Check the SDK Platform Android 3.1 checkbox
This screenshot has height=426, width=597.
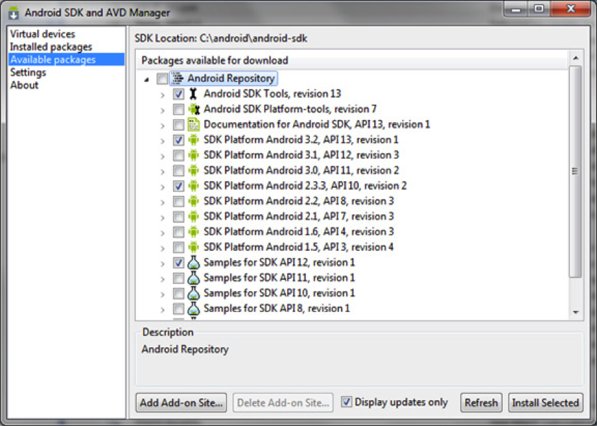pyautogui.click(x=178, y=155)
